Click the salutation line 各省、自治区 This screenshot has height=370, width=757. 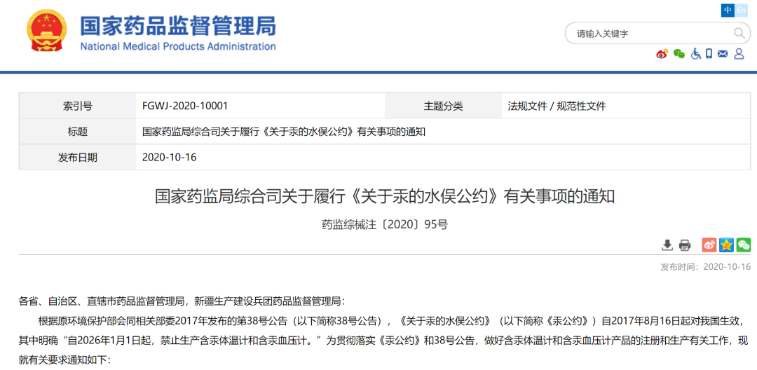coord(182,301)
